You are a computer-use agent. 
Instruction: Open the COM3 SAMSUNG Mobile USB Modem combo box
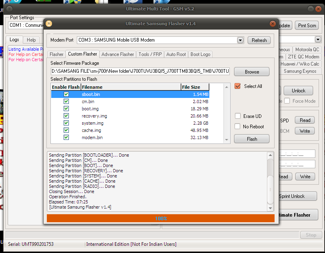click(160, 40)
